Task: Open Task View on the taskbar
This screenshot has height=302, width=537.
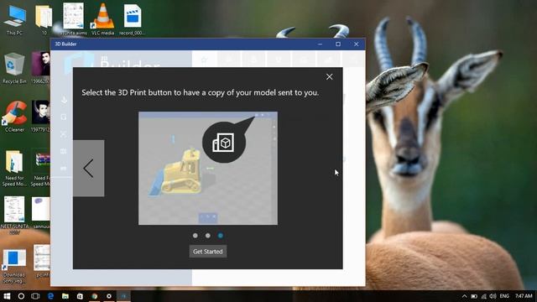Action: (x=35, y=296)
